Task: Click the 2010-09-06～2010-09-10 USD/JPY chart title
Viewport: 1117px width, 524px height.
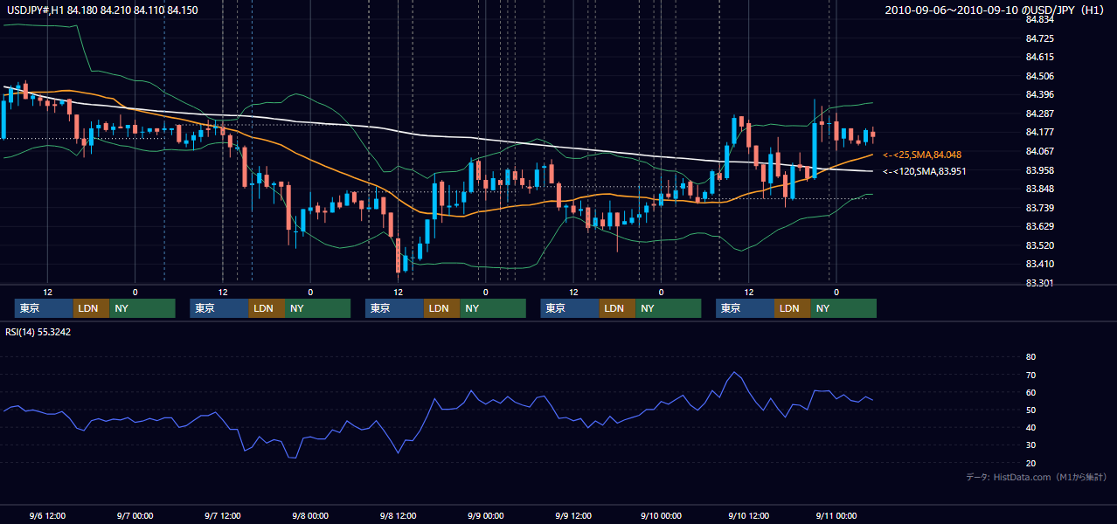Action: coord(996,10)
